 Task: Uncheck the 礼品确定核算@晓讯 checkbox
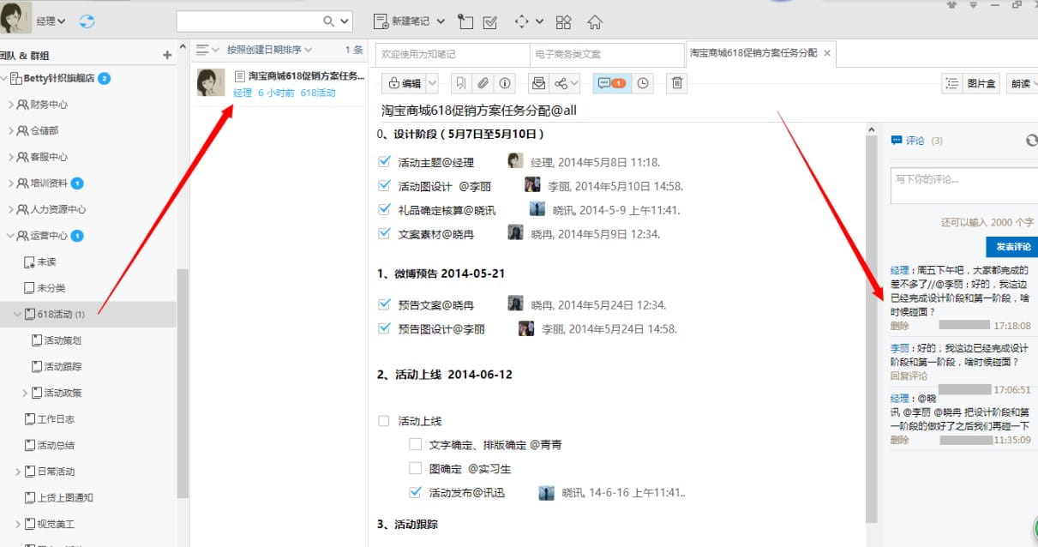coord(384,209)
